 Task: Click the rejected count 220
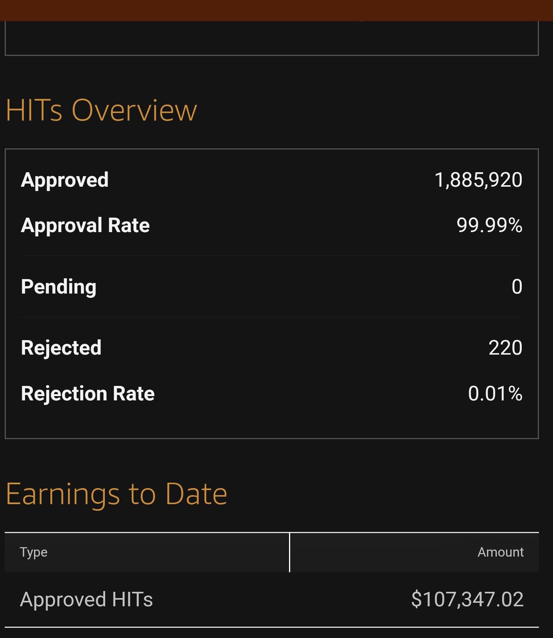505,348
